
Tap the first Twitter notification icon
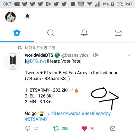25,4
